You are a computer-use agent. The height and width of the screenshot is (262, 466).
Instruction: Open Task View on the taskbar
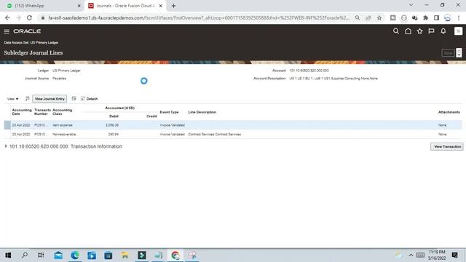pyautogui.click(x=41, y=255)
